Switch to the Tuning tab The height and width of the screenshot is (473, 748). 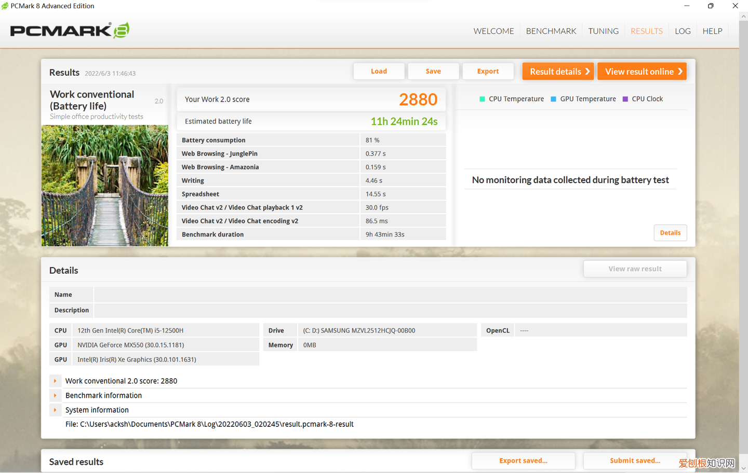[x=603, y=31]
